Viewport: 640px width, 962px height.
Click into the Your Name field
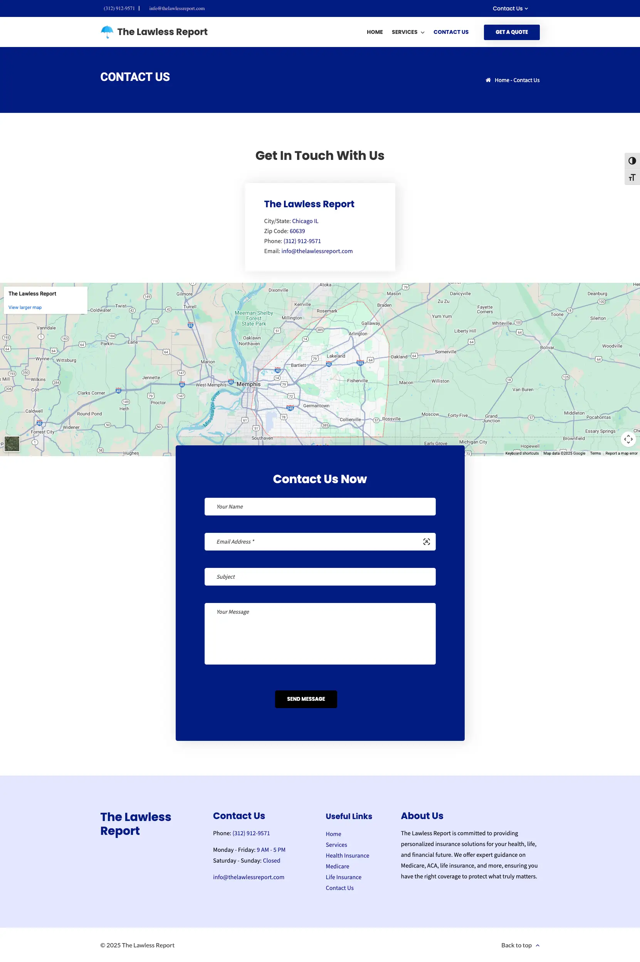[x=319, y=507]
